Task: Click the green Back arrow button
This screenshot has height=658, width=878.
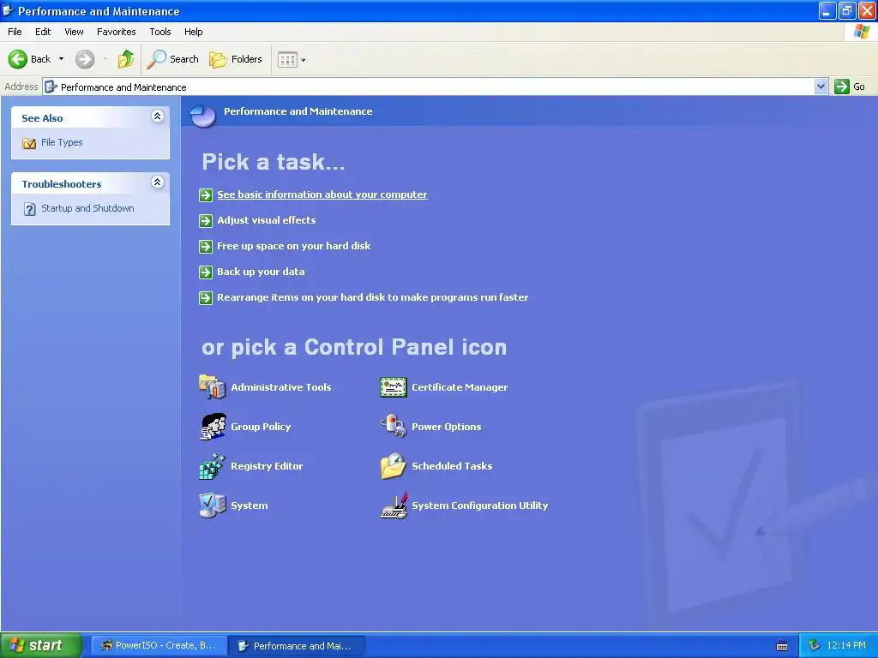Action: (18, 59)
